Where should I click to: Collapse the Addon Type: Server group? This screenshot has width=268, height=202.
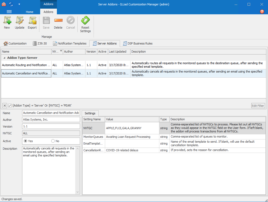4,58
